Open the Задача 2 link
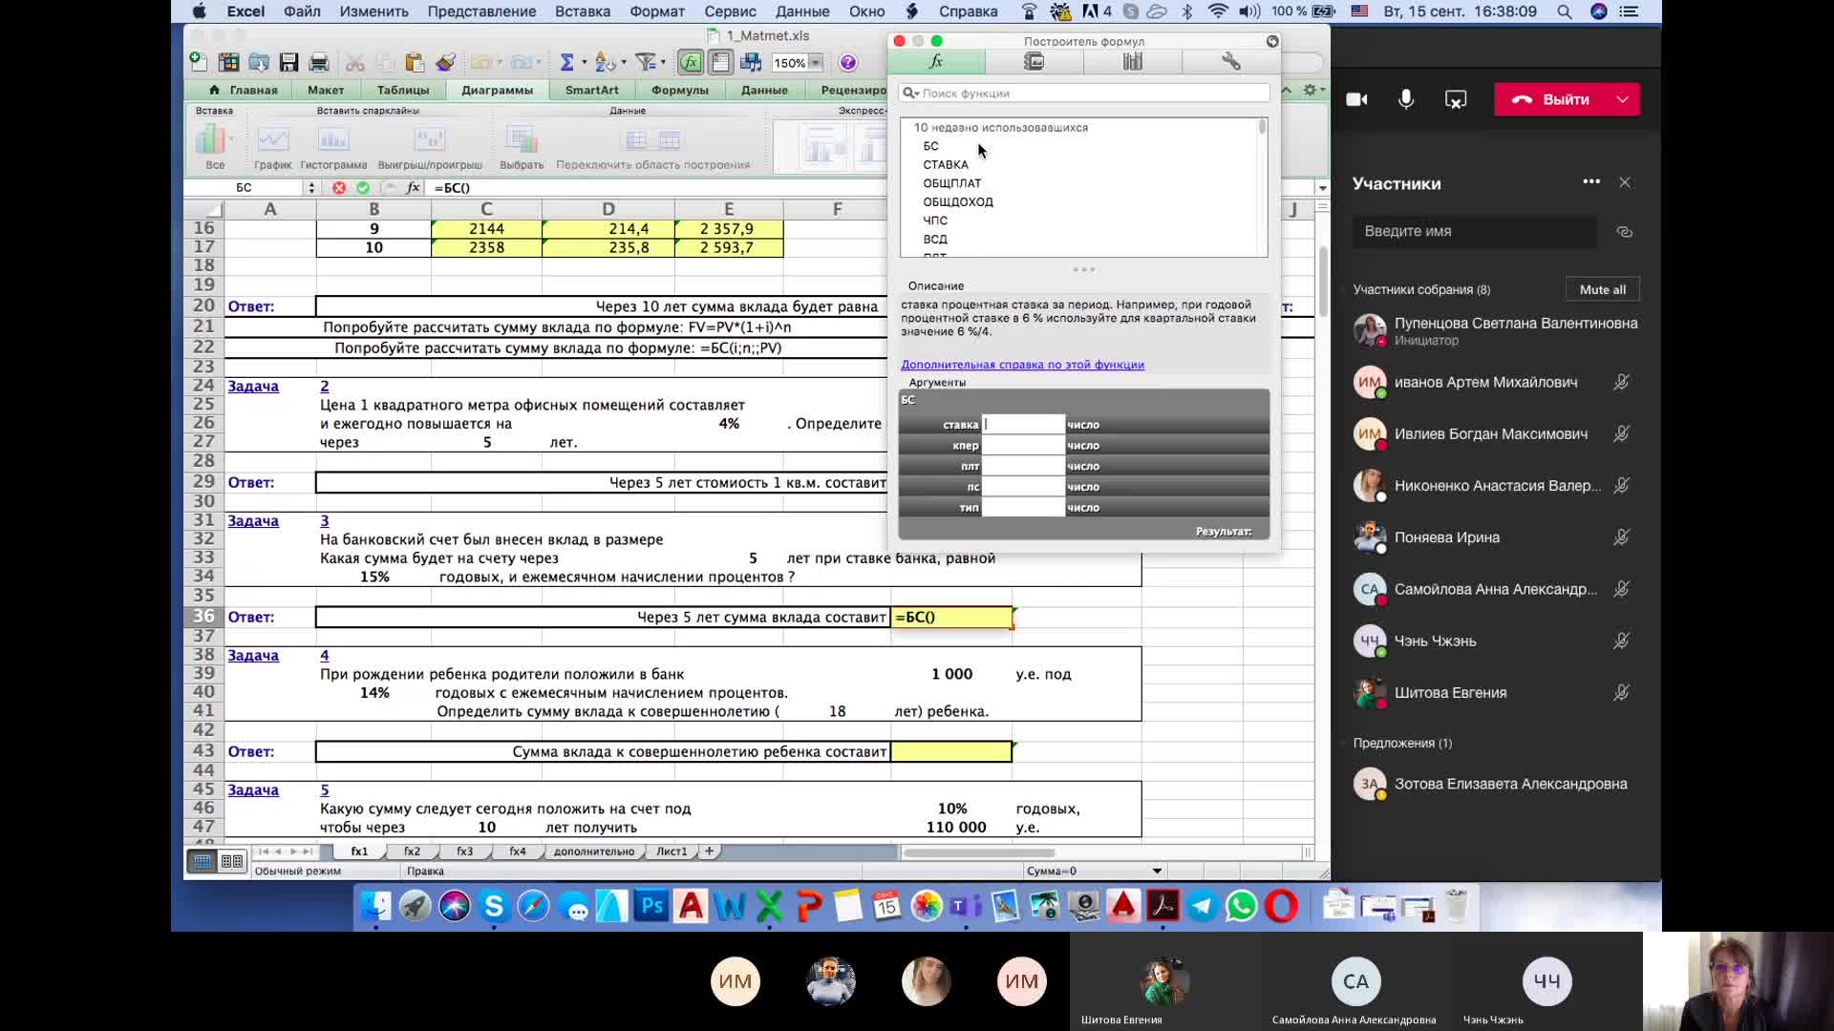Viewport: 1834px width, 1031px height. 253,386
